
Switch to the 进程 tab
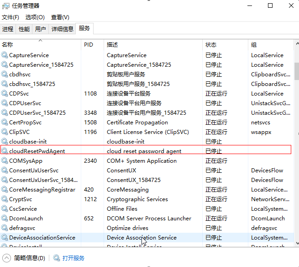pyautogui.click(x=8, y=29)
